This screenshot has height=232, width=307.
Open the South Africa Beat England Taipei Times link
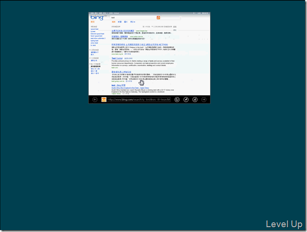click(130, 88)
